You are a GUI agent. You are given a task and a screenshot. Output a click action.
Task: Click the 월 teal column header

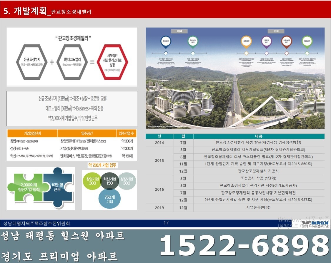click(x=183, y=136)
